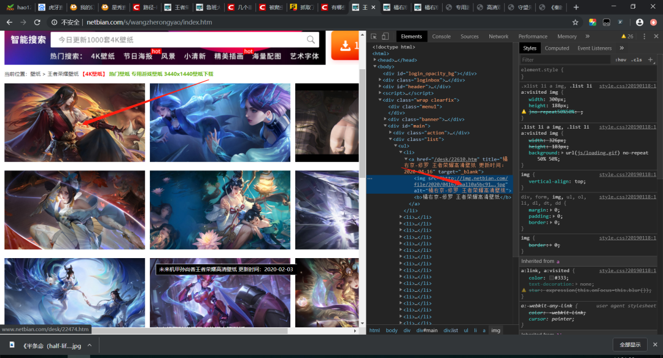Select the Elements tab
Viewport: 663px width, 358px height.
(x=411, y=36)
